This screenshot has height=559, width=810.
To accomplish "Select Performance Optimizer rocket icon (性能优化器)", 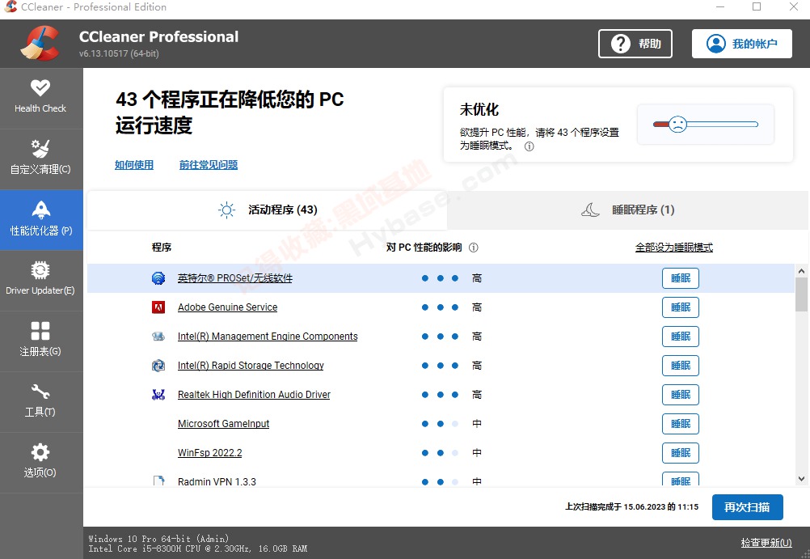I will click(40, 210).
